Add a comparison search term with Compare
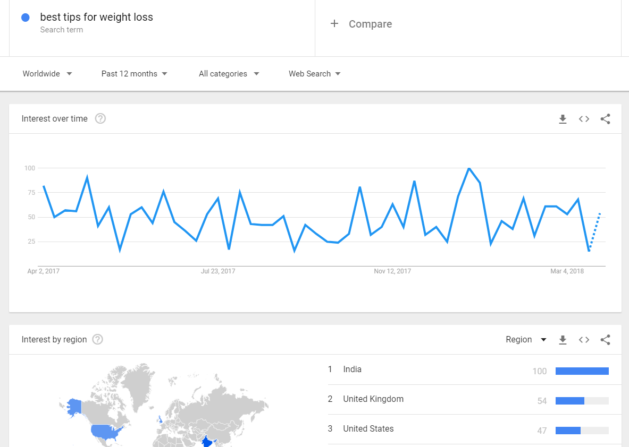The height and width of the screenshot is (447, 629). point(361,23)
